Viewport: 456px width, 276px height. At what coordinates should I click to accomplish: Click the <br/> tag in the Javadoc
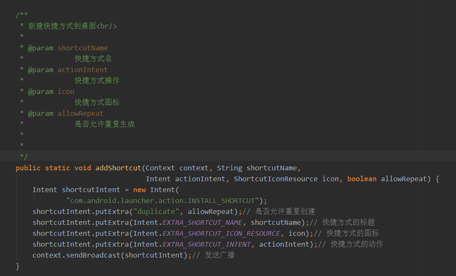(x=107, y=26)
